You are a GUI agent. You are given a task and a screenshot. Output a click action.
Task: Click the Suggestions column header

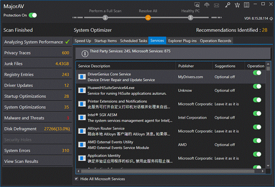coord(228,66)
